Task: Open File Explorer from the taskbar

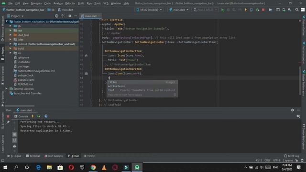Action: [49, 167]
